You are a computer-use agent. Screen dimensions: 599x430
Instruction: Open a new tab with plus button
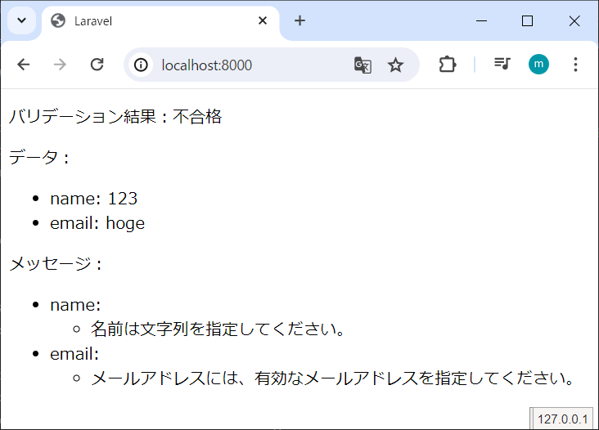pyautogui.click(x=299, y=20)
